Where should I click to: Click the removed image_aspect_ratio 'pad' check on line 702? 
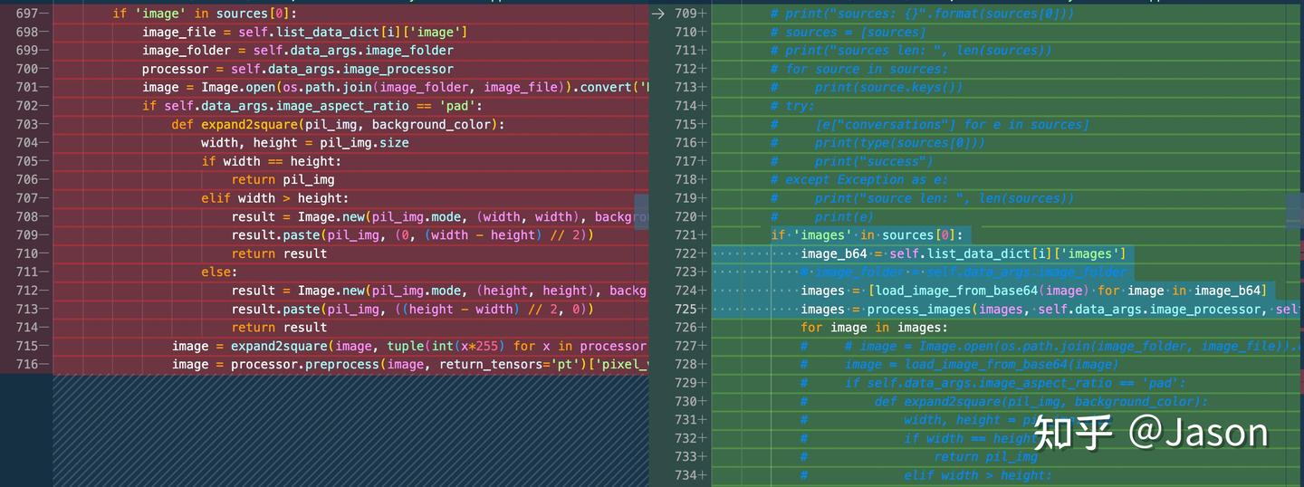tap(312, 106)
